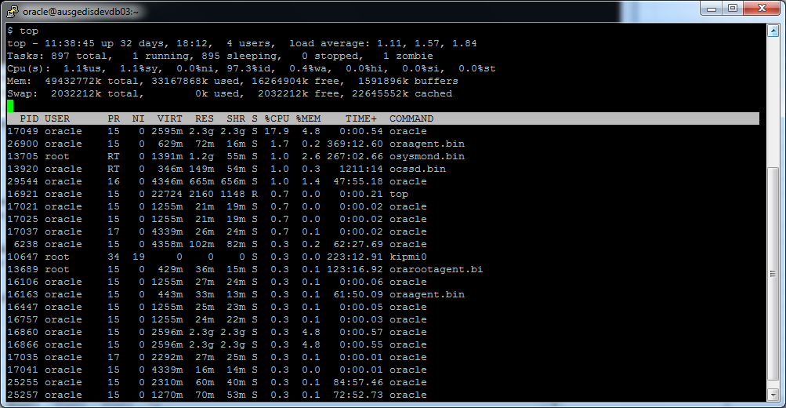Click time 369:12.60 in oraagent row
This screenshot has height=408, width=786.
(355, 144)
